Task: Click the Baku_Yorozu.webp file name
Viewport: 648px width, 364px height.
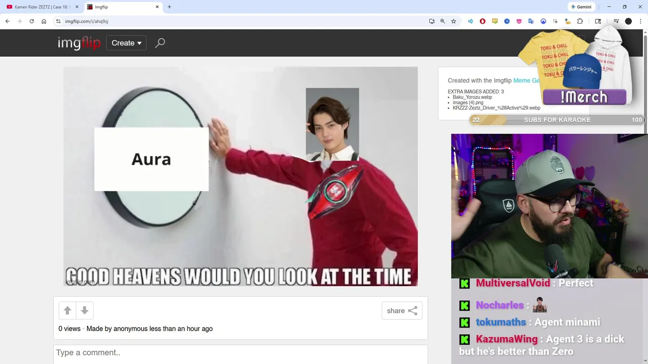Action: coord(472,97)
